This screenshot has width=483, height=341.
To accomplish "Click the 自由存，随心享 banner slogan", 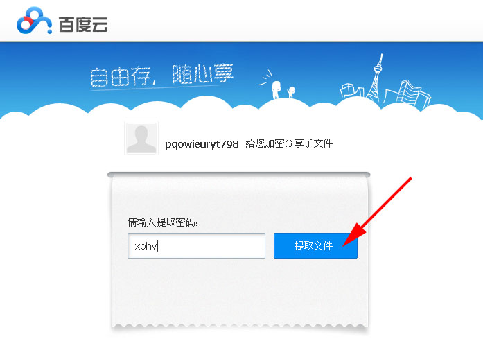I will [161, 75].
